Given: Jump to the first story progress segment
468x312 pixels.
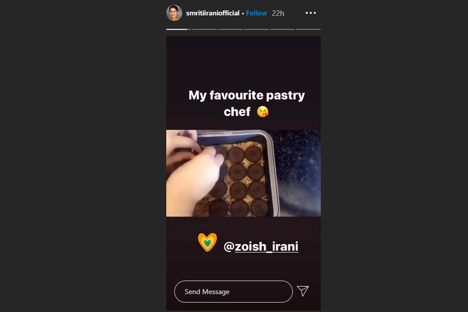Looking at the screenshot, I should pos(179,29).
